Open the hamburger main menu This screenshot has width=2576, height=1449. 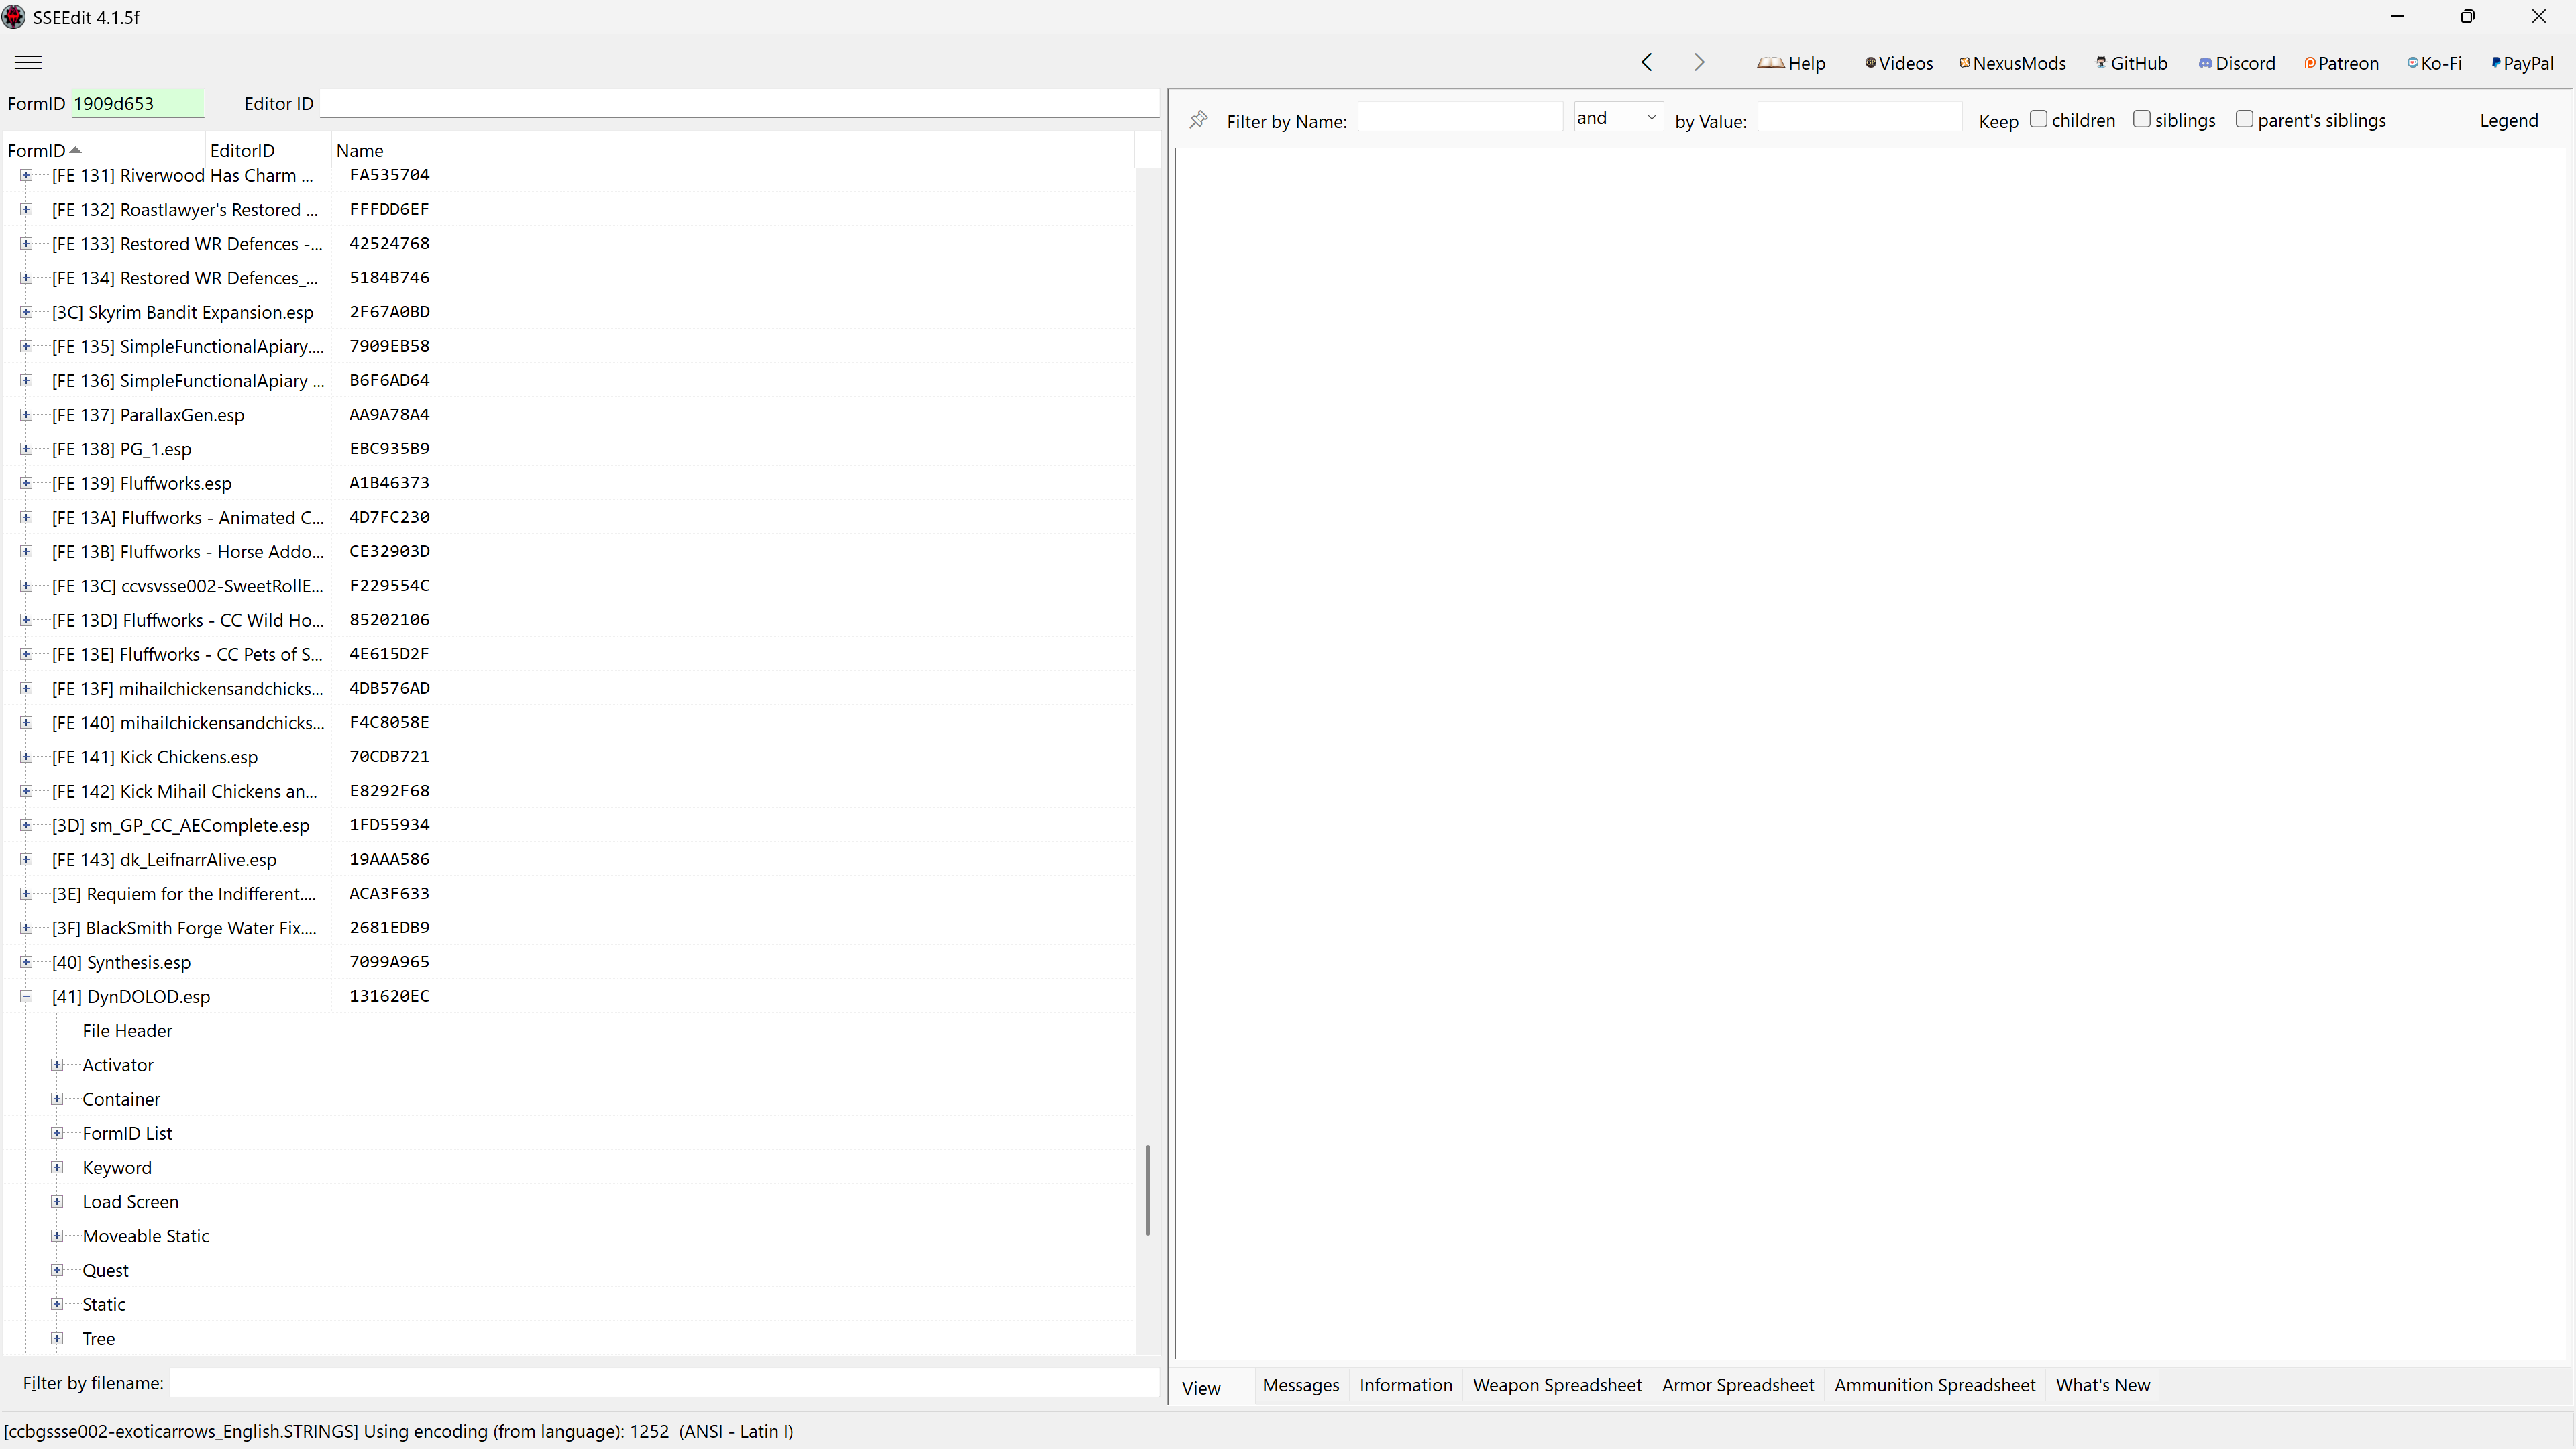[28, 62]
